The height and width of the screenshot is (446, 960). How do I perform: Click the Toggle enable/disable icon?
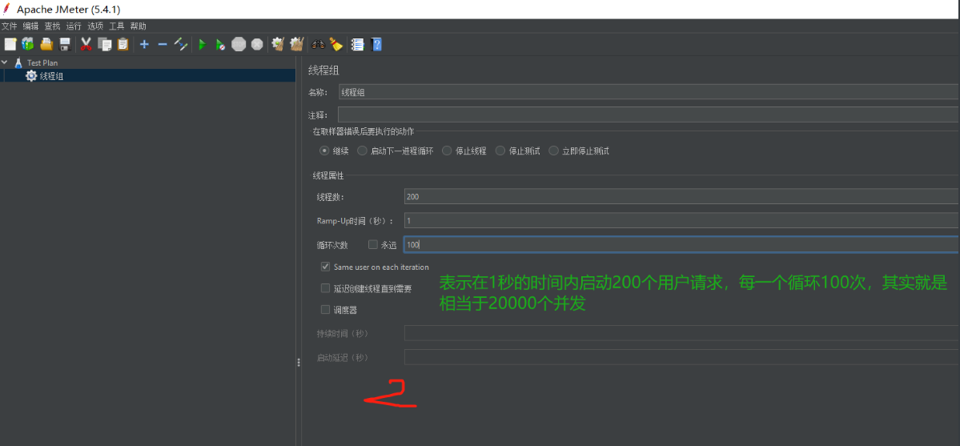[181, 44]
